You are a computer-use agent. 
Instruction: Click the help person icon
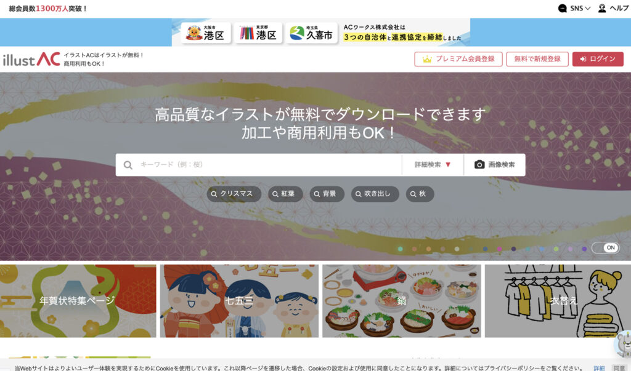pos(602,8)
